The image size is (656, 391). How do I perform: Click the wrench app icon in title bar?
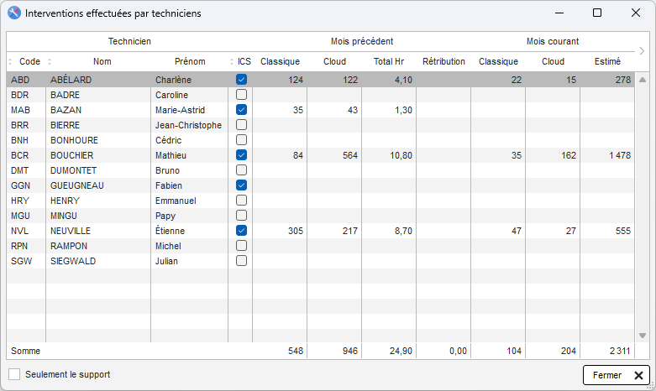[x=14, y=13]
